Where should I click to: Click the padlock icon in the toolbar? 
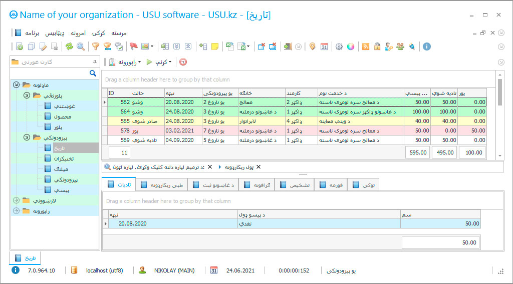377,46
